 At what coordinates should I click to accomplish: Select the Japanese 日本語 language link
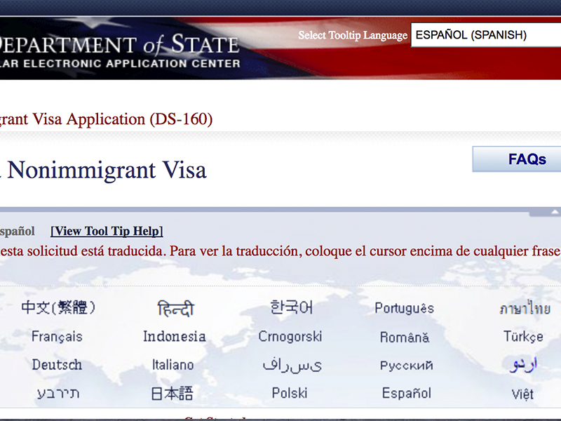[172, 394]
